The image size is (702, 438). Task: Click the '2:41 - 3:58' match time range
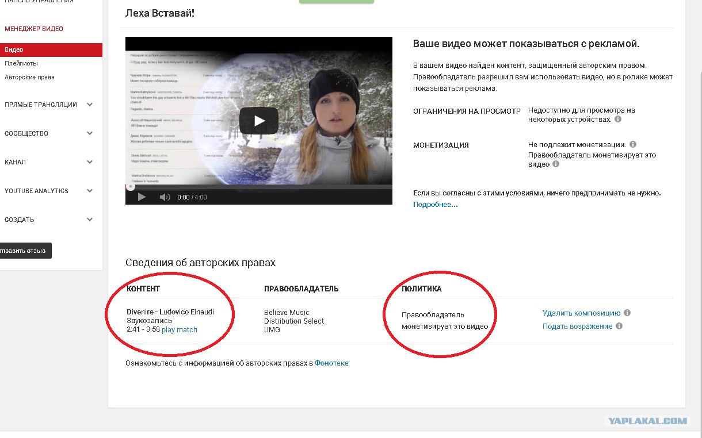tap(143, 330)
